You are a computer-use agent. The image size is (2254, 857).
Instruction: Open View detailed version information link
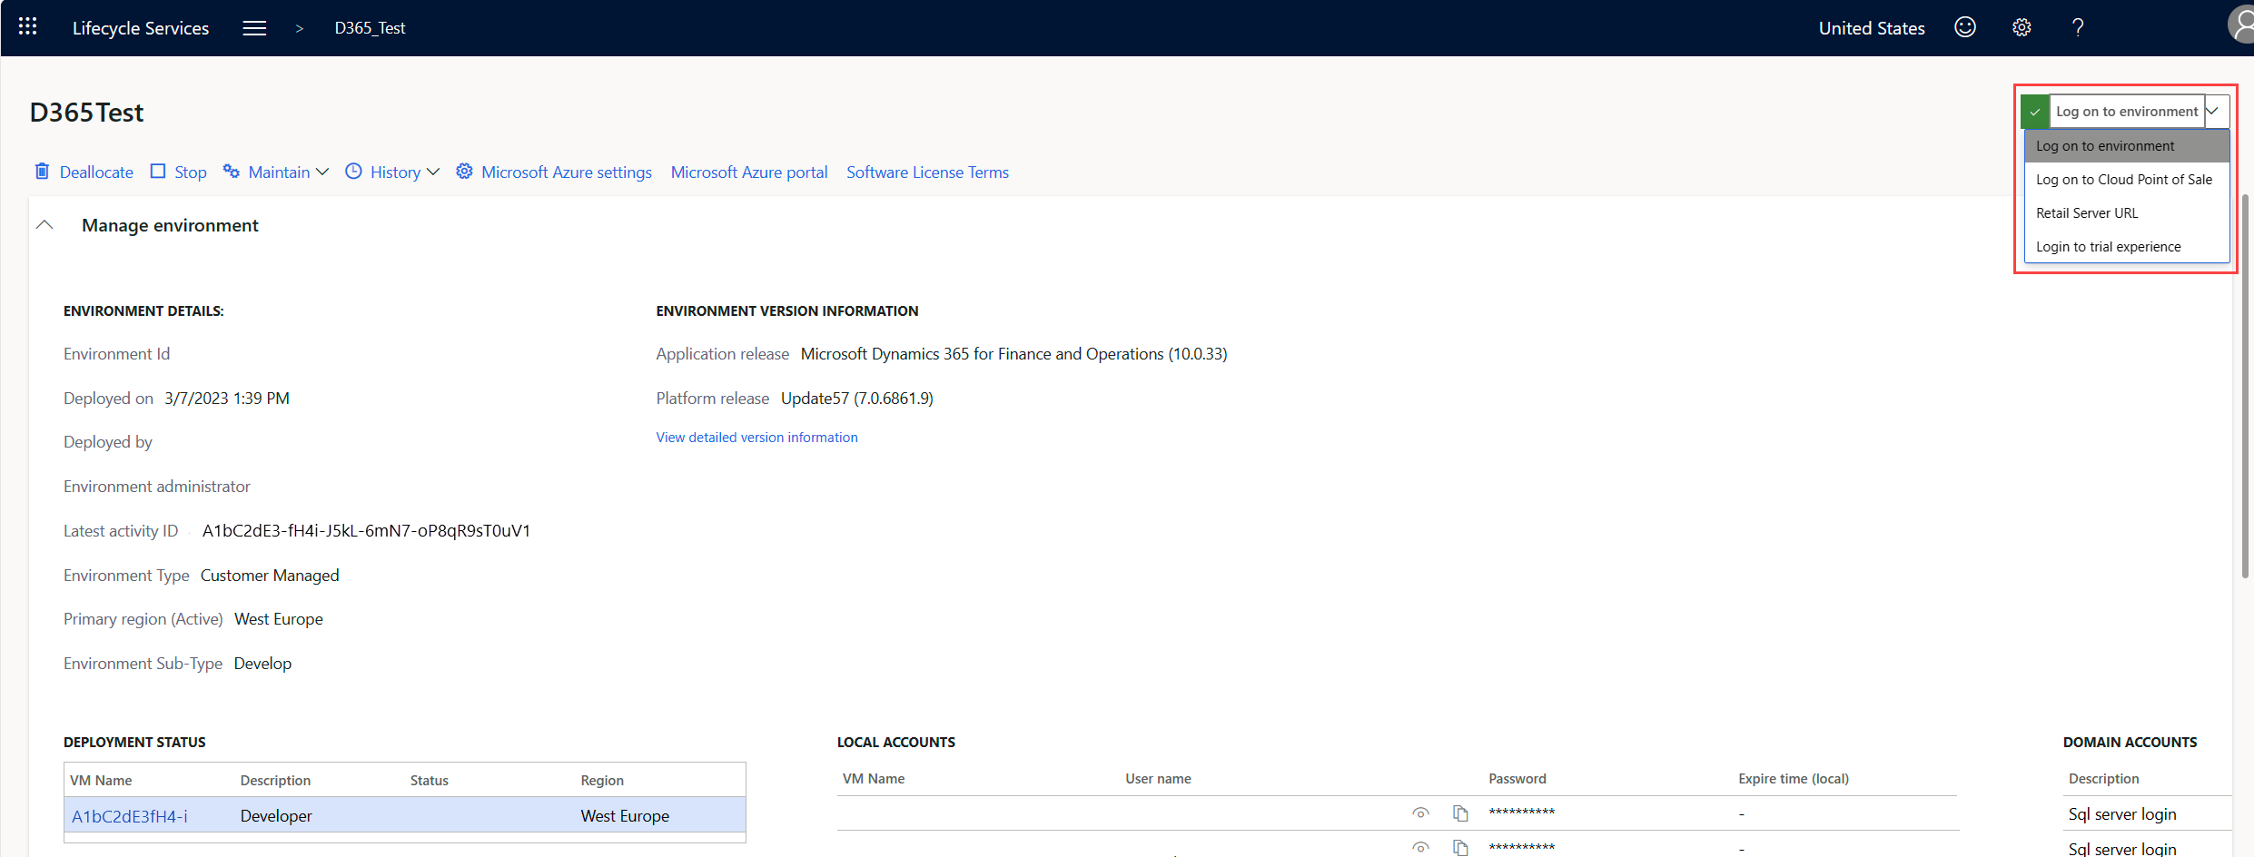756,438
